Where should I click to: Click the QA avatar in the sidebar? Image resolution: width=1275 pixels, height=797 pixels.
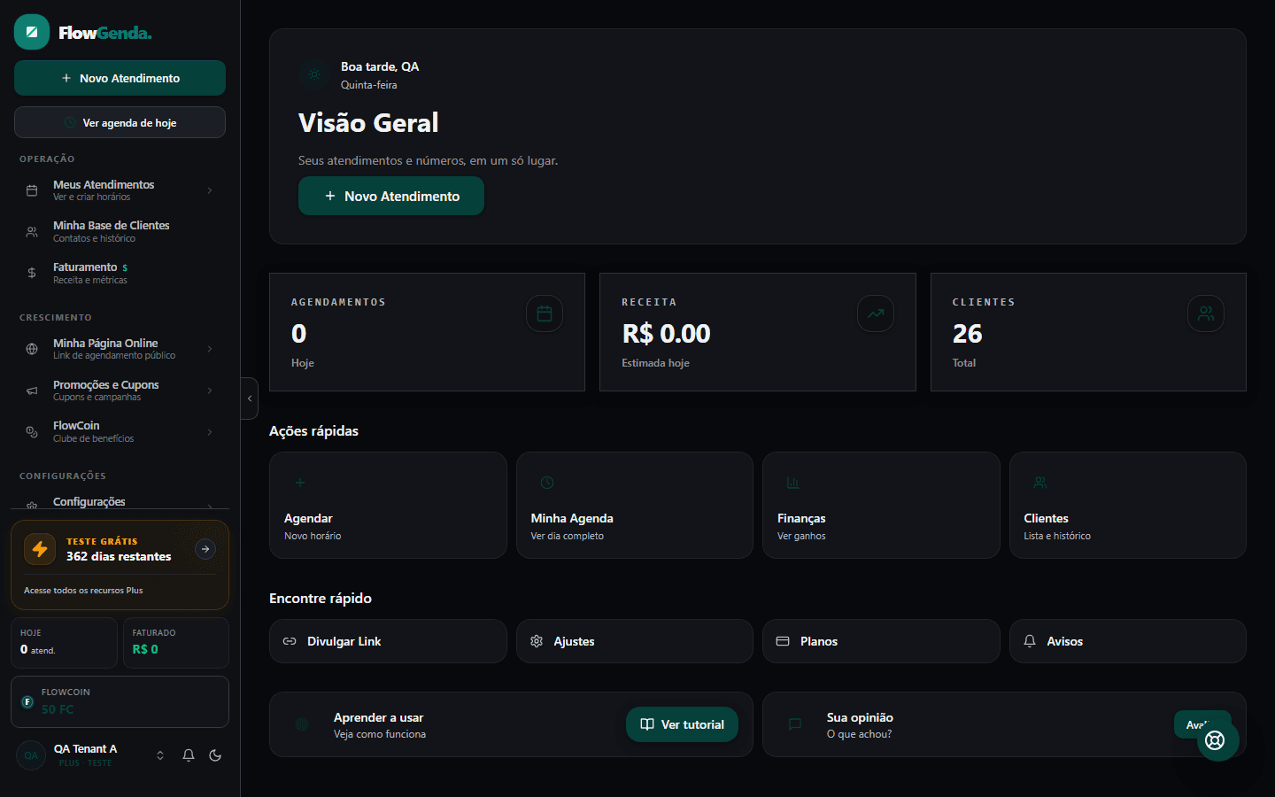(x=31, y=755)
